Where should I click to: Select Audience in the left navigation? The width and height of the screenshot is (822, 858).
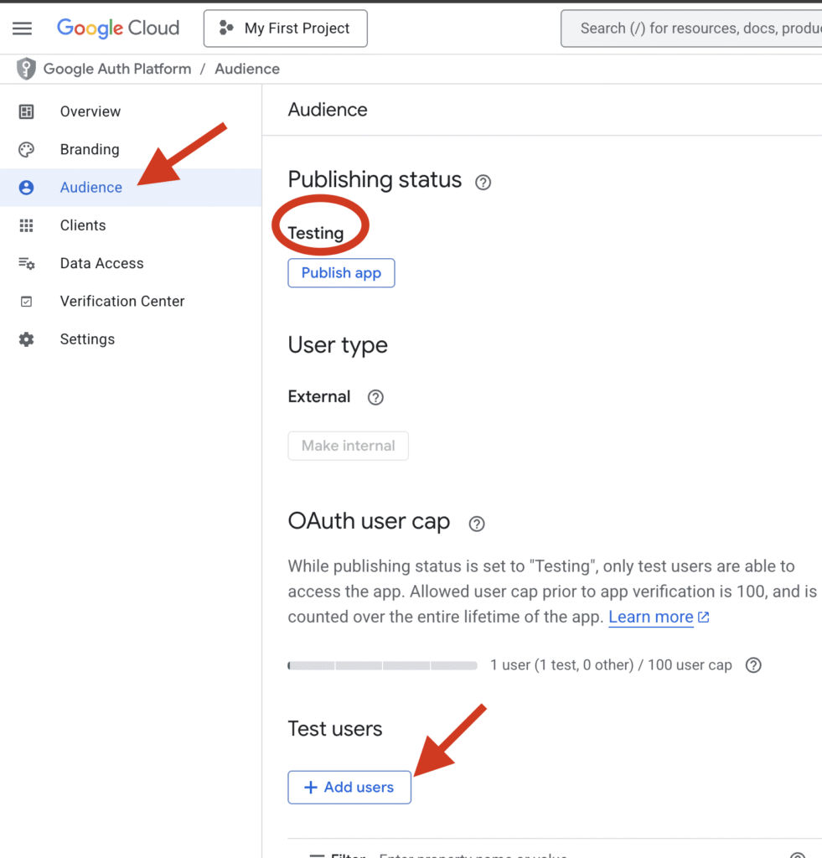(x=90, y=188)
